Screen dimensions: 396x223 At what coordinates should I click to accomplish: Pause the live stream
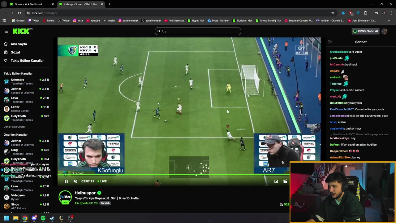click(x=66, y=181)
